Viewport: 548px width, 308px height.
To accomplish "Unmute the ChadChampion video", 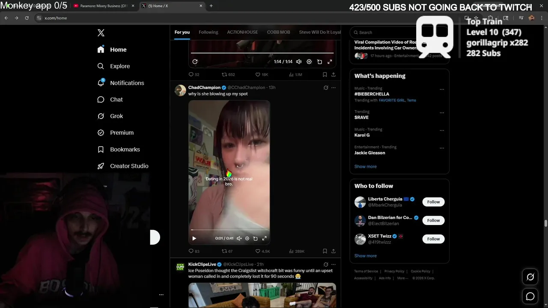I will [x=239, y=238].
